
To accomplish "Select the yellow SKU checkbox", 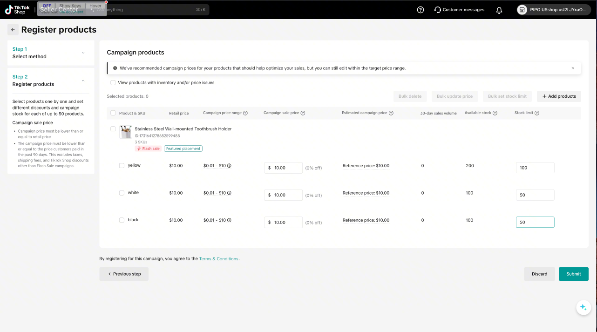I will coord(122,165).
